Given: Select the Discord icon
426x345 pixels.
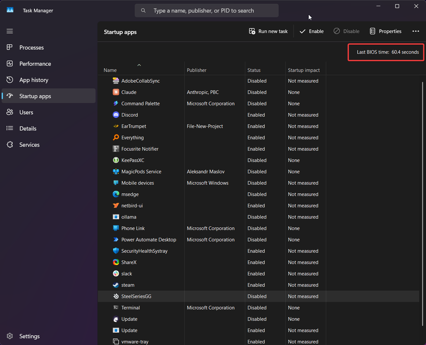Looking at the screenshot, I should [116, 115].
